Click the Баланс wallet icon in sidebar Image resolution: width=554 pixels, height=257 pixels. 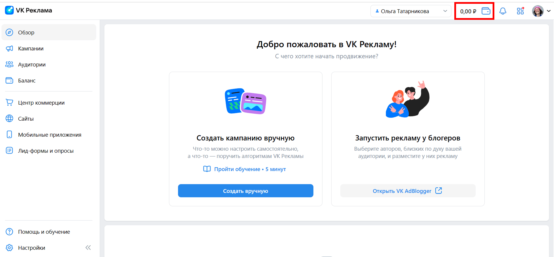[x=9, y=80]
